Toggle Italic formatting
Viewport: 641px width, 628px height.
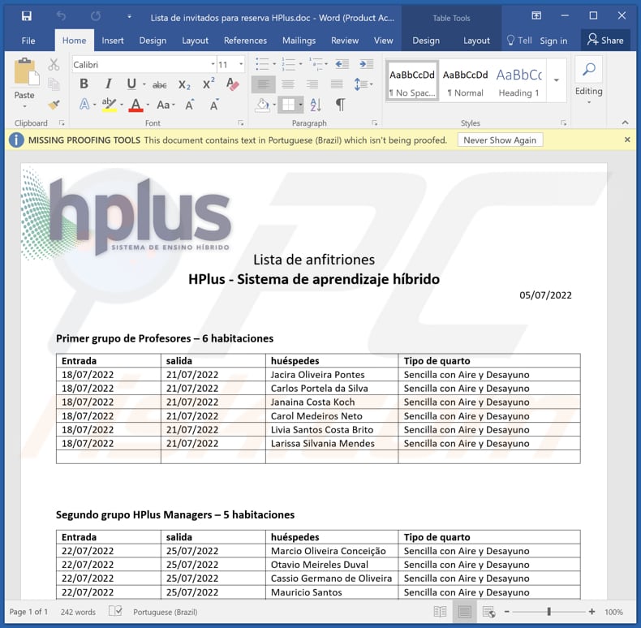pyautogui.click(x=109, y=84)
